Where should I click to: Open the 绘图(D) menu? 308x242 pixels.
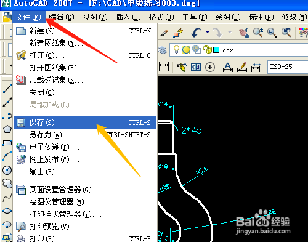click(228, 17)
